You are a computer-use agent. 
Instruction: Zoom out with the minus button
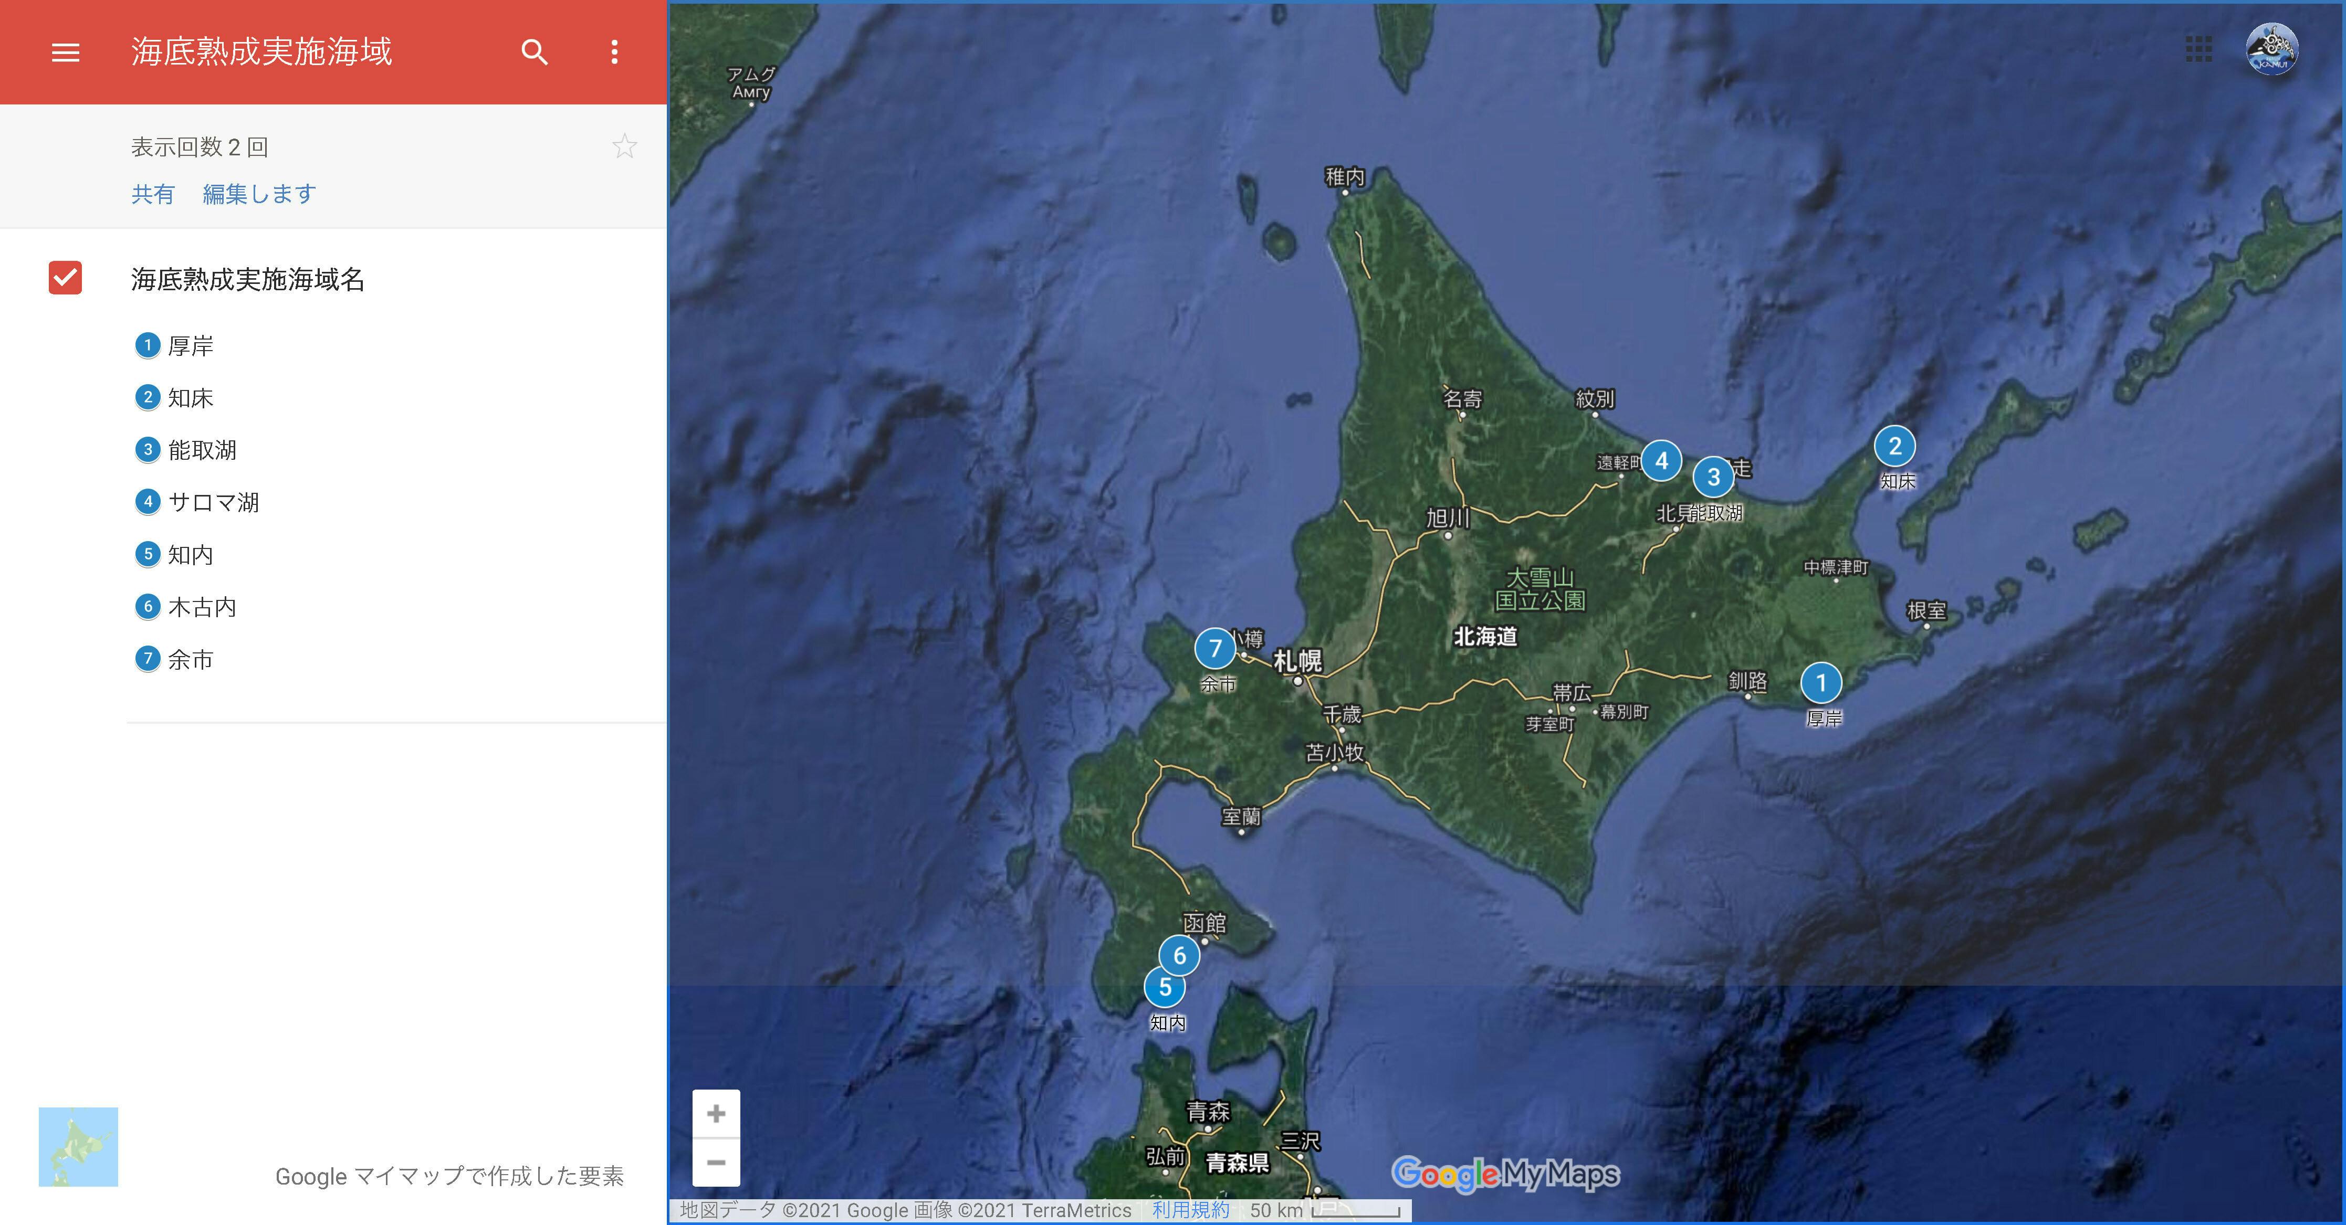[x=716, y=1163]
